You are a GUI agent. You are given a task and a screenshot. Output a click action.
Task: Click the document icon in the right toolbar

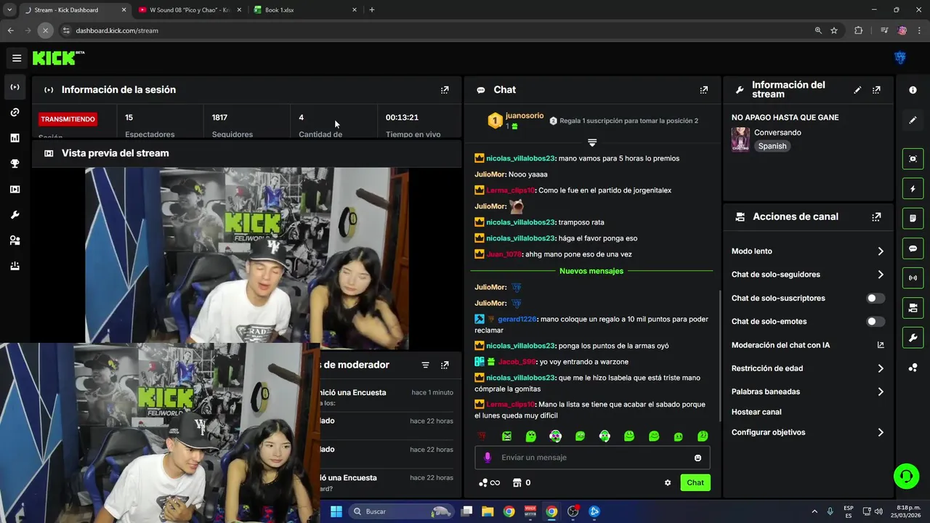913,218
